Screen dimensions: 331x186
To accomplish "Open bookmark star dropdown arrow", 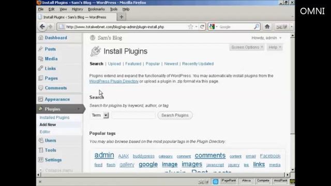I will pos(197,27).
